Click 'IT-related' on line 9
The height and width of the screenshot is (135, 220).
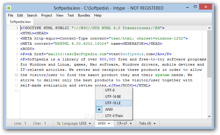tap(32, 70)
